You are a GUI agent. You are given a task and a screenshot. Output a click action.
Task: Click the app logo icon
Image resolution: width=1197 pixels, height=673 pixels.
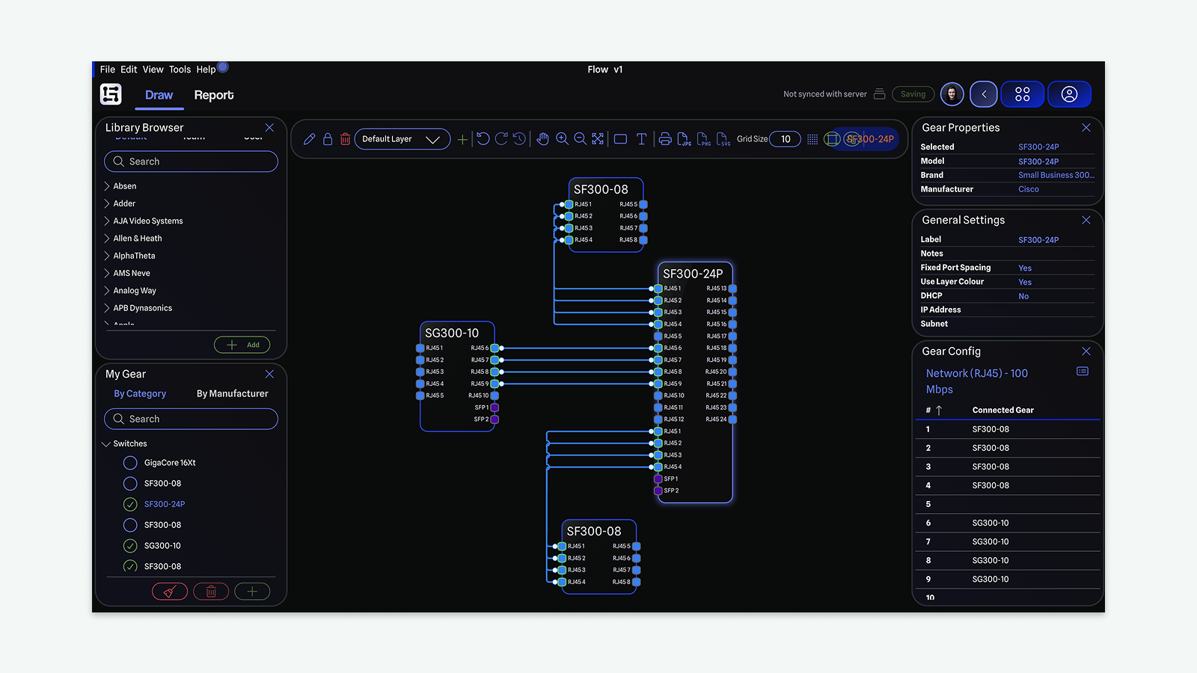[x=111, y=94]
